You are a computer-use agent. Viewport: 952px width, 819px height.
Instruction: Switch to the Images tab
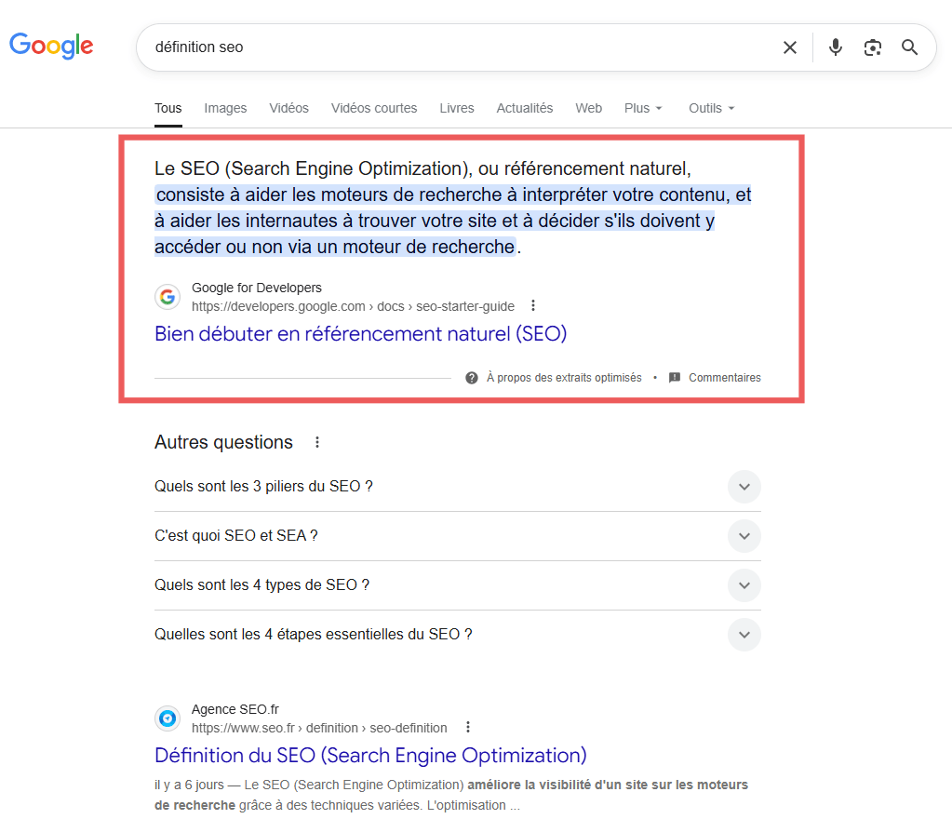[225, 108]
